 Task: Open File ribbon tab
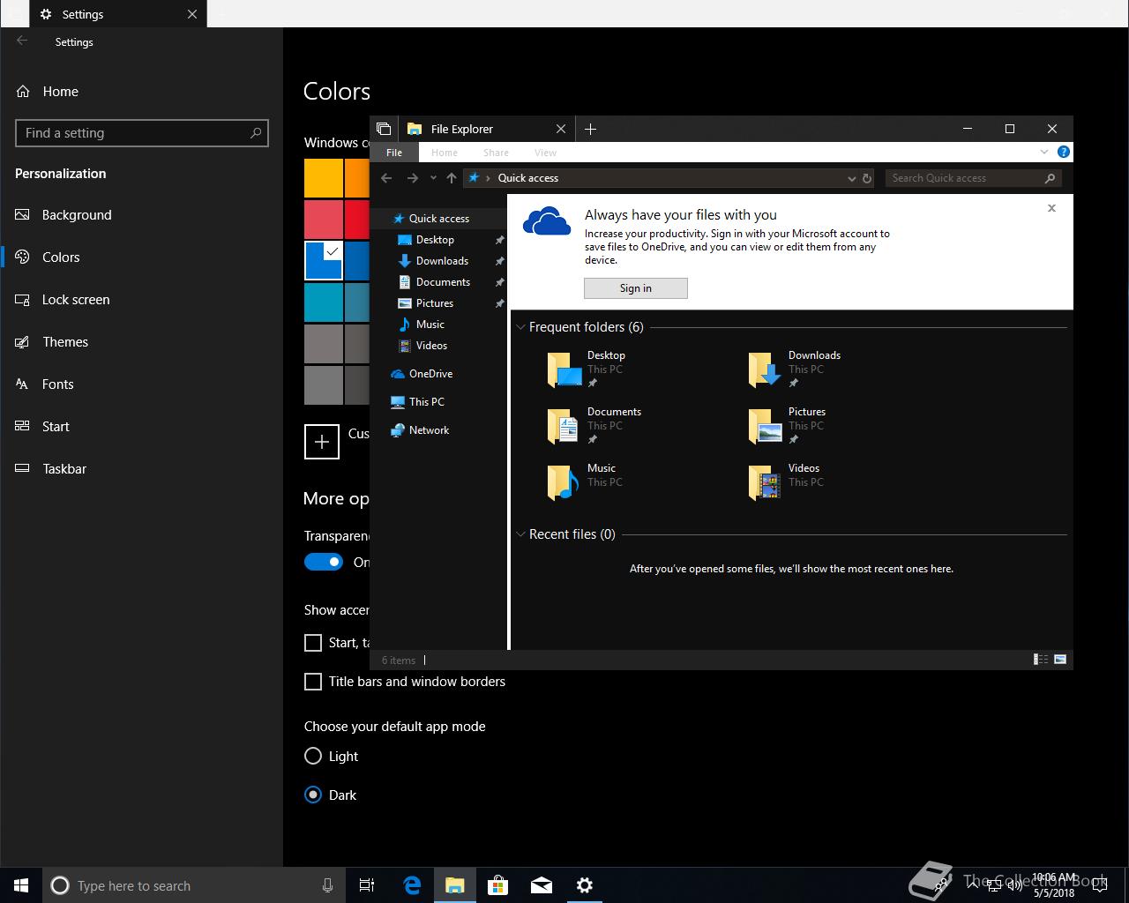point(394,153)
